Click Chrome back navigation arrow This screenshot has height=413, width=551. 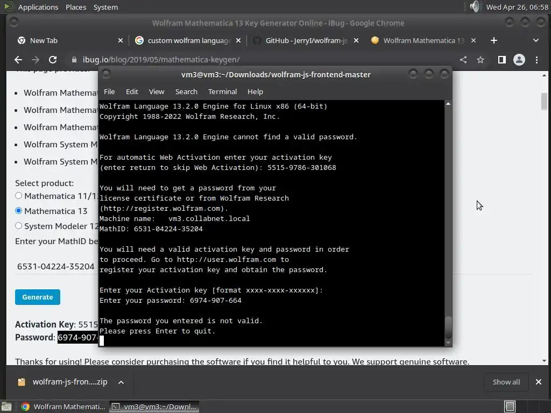pyautogui.click(x=18, y=60)
